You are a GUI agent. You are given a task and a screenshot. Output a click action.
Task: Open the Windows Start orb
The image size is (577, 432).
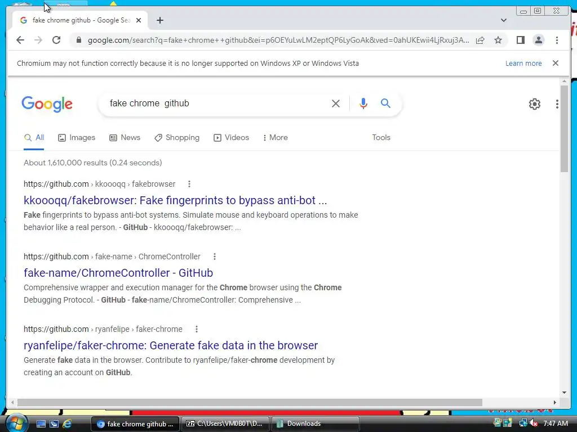(x=16, y=424)
